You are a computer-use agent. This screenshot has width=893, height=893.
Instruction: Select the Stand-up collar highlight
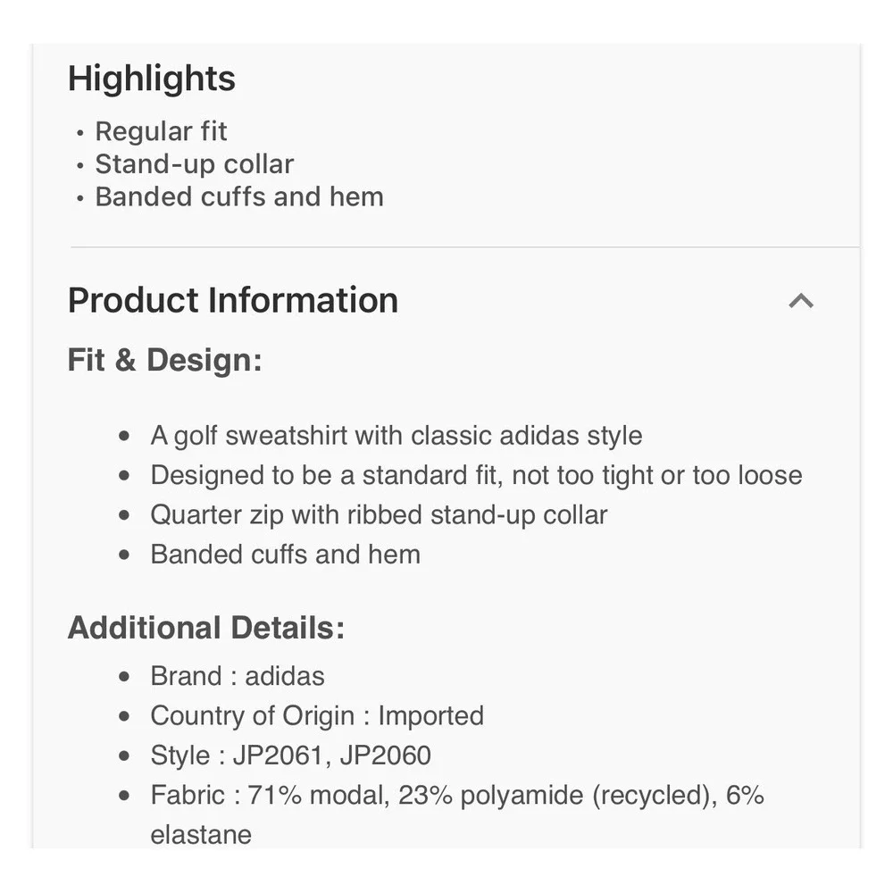pyautogui.click(x=194, y=164)
